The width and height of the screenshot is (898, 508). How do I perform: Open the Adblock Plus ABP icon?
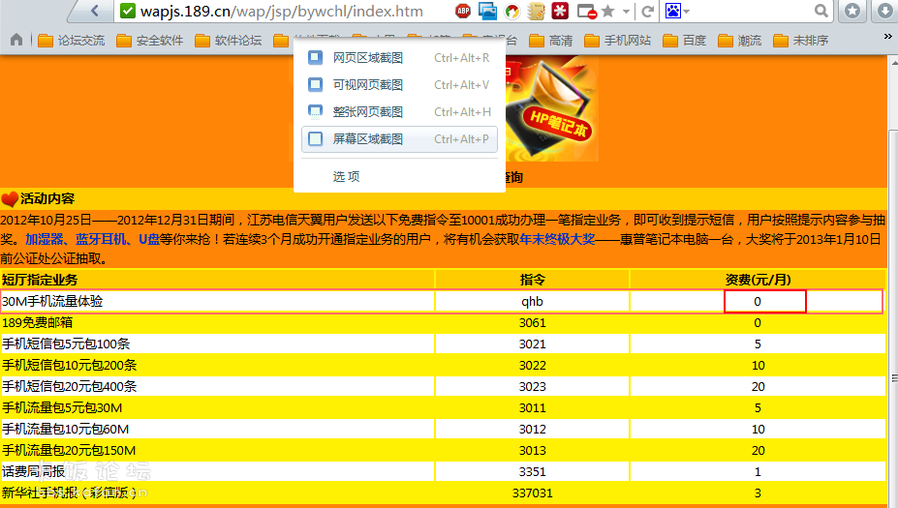(463, 11)
